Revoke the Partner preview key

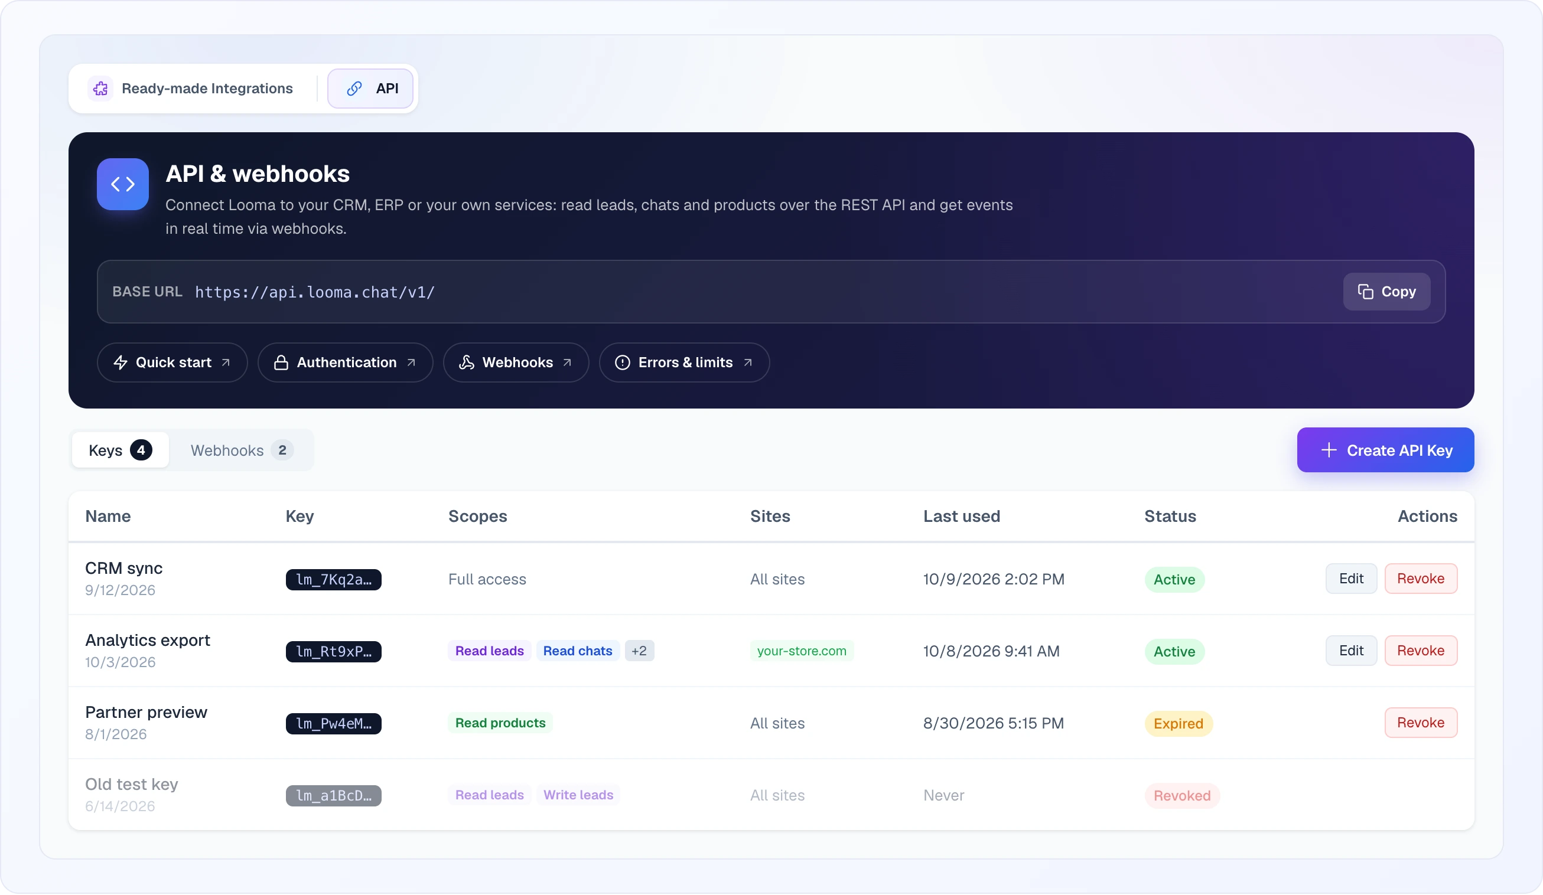tap(1421, 724)
